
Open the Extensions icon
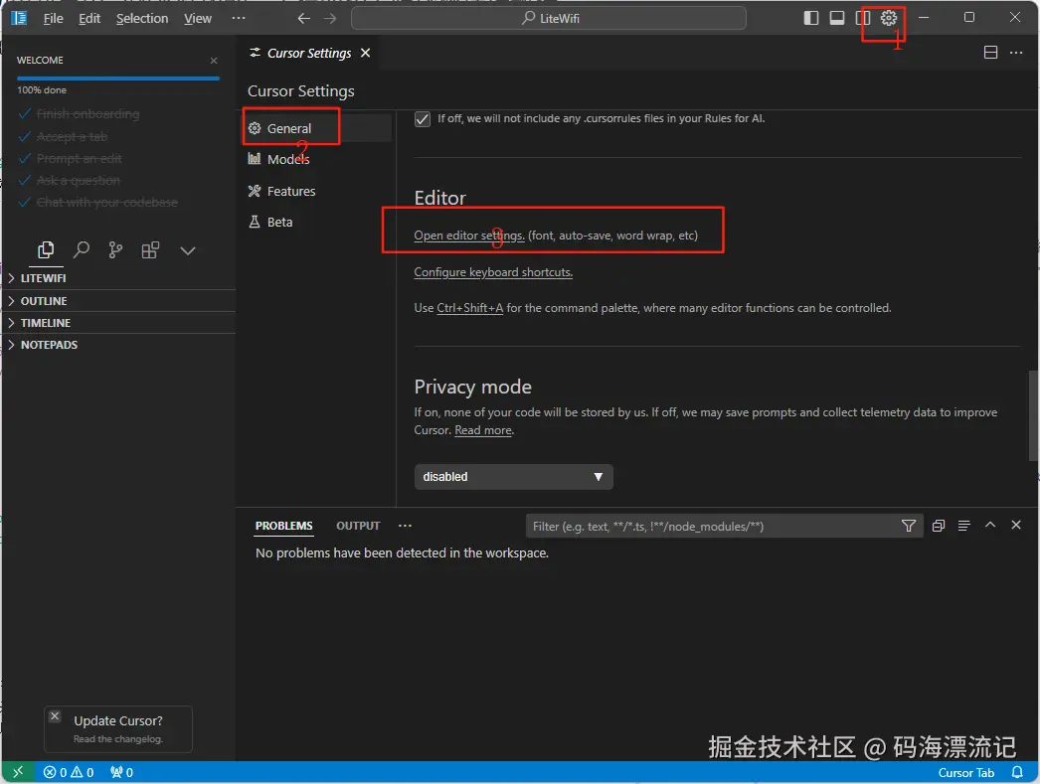tap(150, 249)
